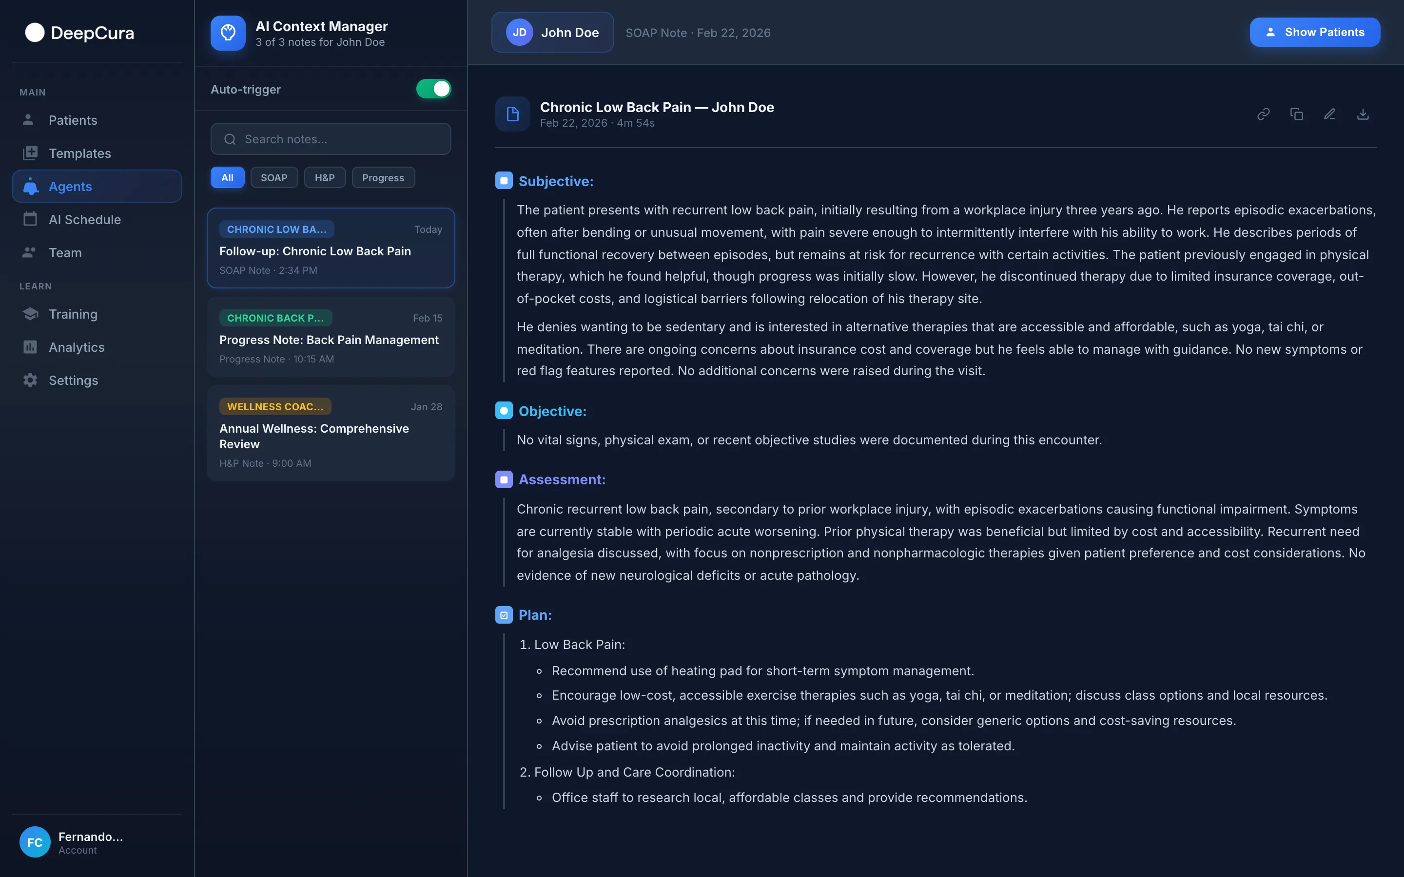The height and width of the screenshot is (877, 1404).
Task: Copy the link to this SOAP note
Action: tap(1263, 114)
